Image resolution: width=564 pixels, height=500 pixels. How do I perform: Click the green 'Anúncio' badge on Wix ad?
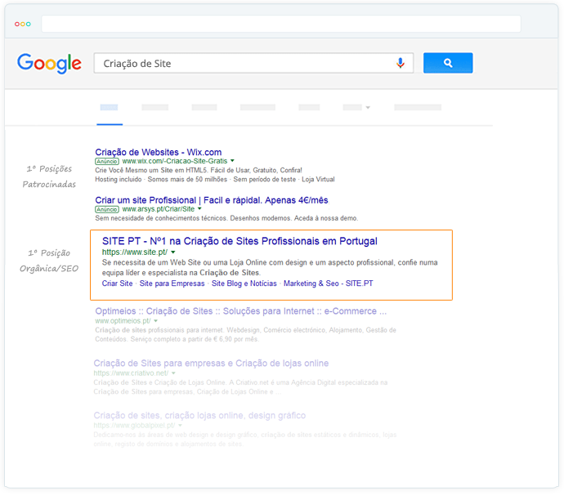pos(107,162)
